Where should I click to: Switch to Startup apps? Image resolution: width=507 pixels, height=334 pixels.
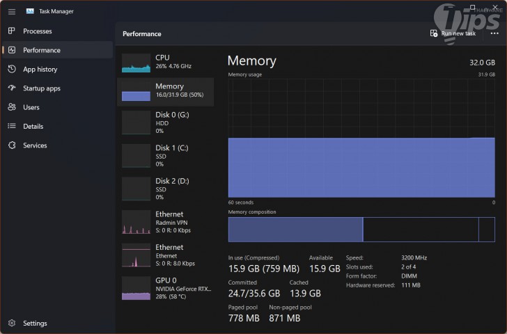58,88
